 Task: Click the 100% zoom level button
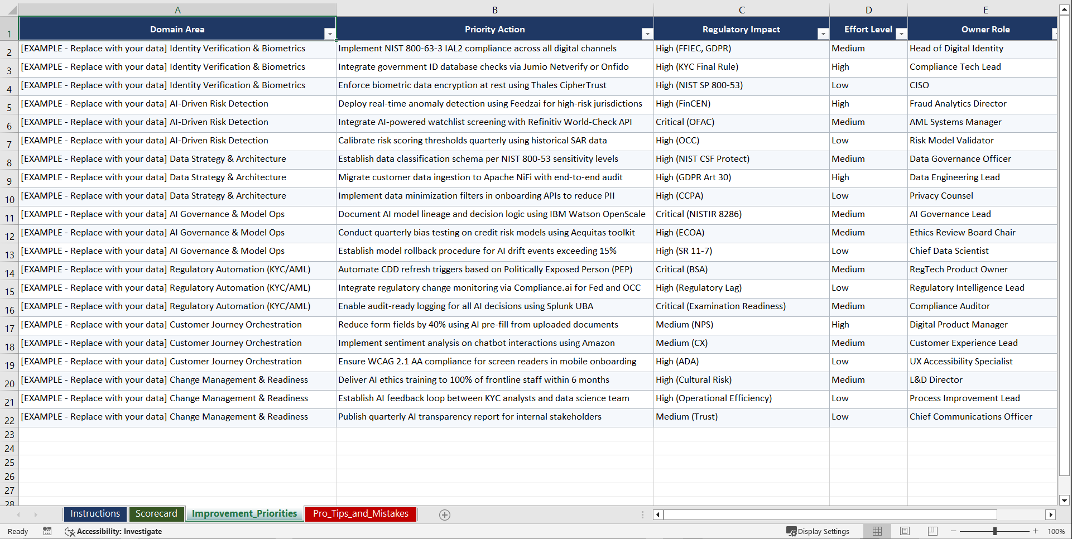coord(1056,531)
